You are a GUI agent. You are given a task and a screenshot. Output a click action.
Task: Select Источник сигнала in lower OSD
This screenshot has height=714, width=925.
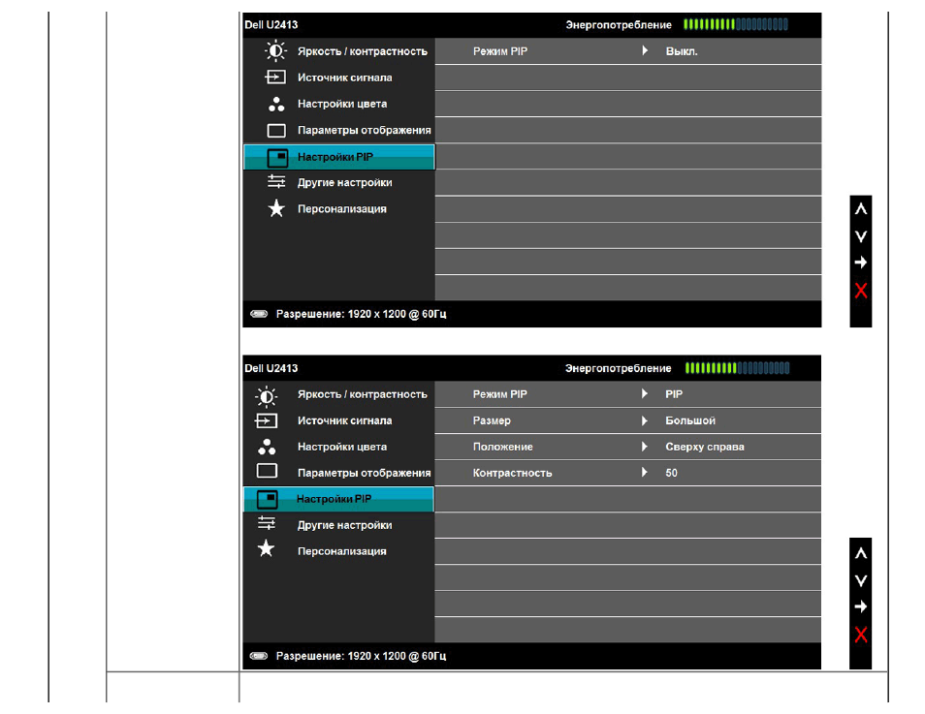(344, 420)
